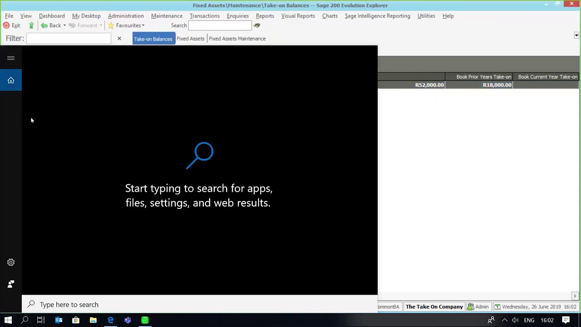Click the Sage toolbar Search input field
Image resolution: width=581 pixels, height=327 pixels.
[x=220, y=25]
